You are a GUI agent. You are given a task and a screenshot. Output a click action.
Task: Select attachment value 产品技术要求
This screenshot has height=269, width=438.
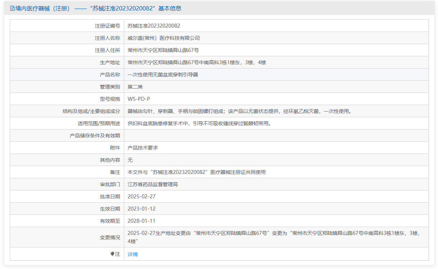click(143, 148)
